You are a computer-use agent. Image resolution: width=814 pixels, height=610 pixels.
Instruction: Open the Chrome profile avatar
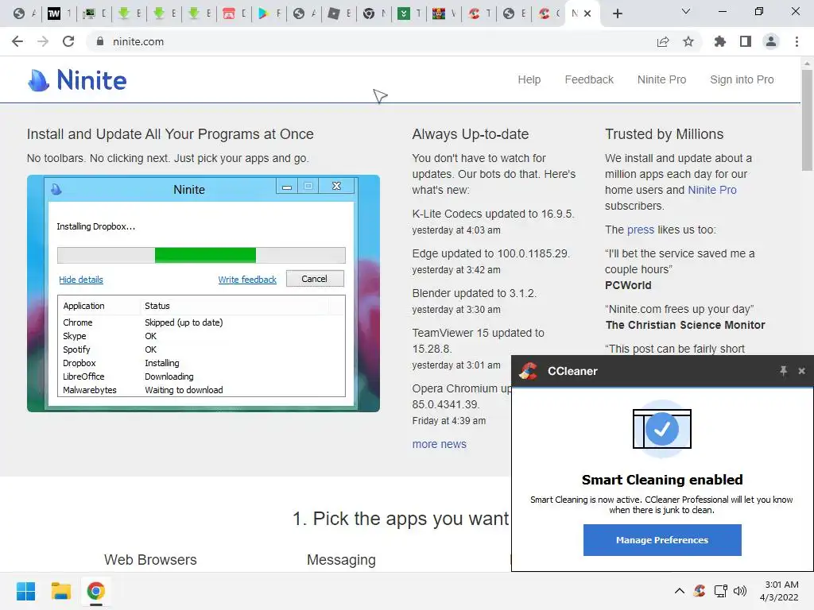(x=771, y=41)
